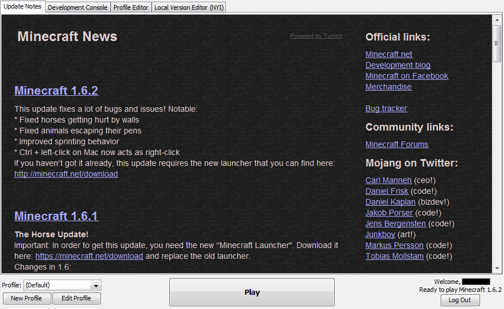
Task: Click the scrollbar up arrow
Action: (497, 20)
